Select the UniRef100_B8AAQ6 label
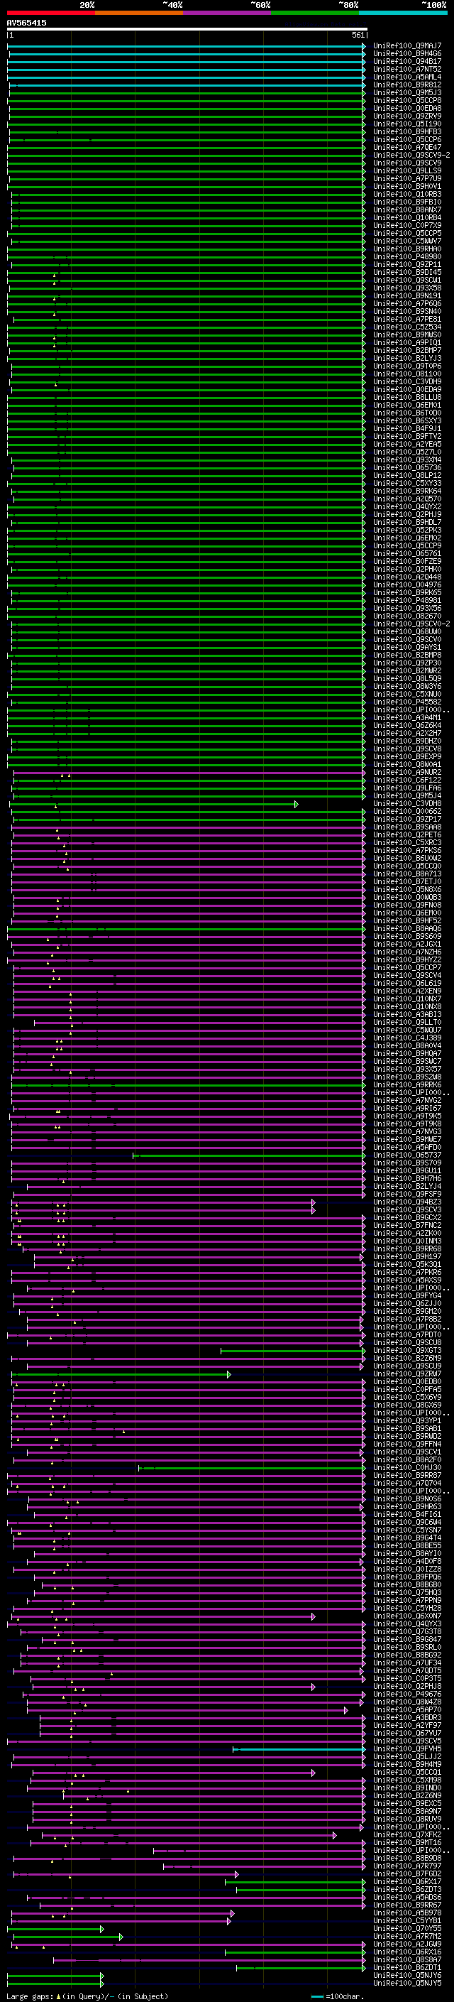 [406, 929]
